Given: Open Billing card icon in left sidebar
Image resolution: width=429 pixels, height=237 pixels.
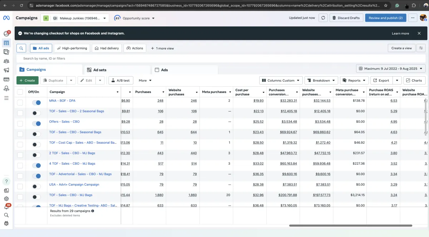Looking at the screenshot, I should pyautogui.click(x=6, y=79).
